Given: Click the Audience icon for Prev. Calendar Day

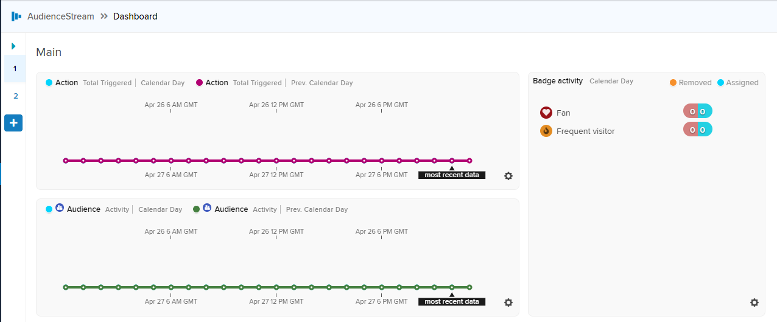Looking at the screenshot, I should [x=207, y=208].
